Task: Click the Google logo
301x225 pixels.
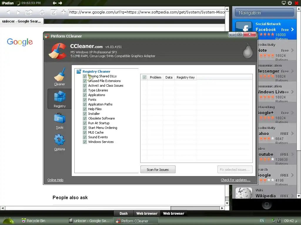Action: tap(20, 42)
